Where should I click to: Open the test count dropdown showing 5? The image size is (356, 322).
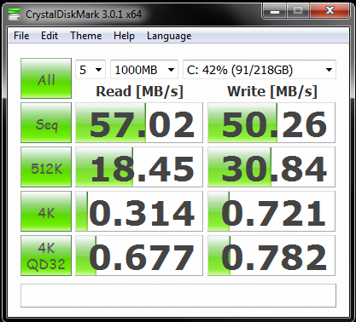(90, 70)
